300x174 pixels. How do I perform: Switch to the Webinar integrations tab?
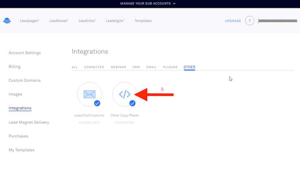pyautogui.click(x=118, y=67)
